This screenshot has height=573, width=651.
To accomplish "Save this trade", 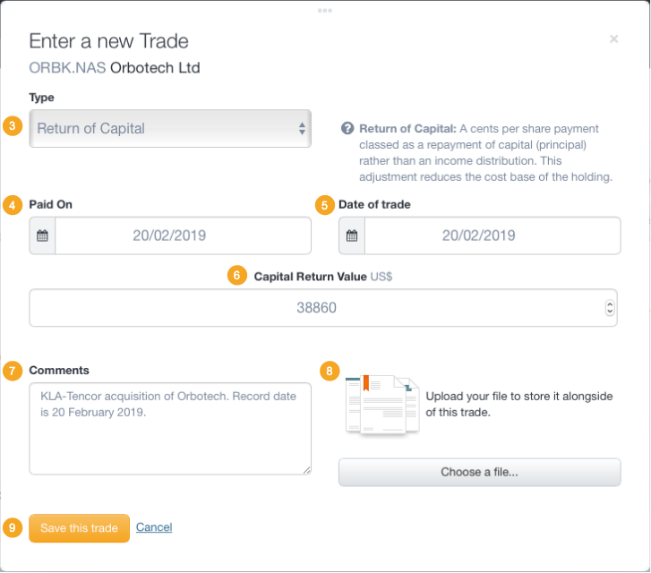I will tap(79, 528).
